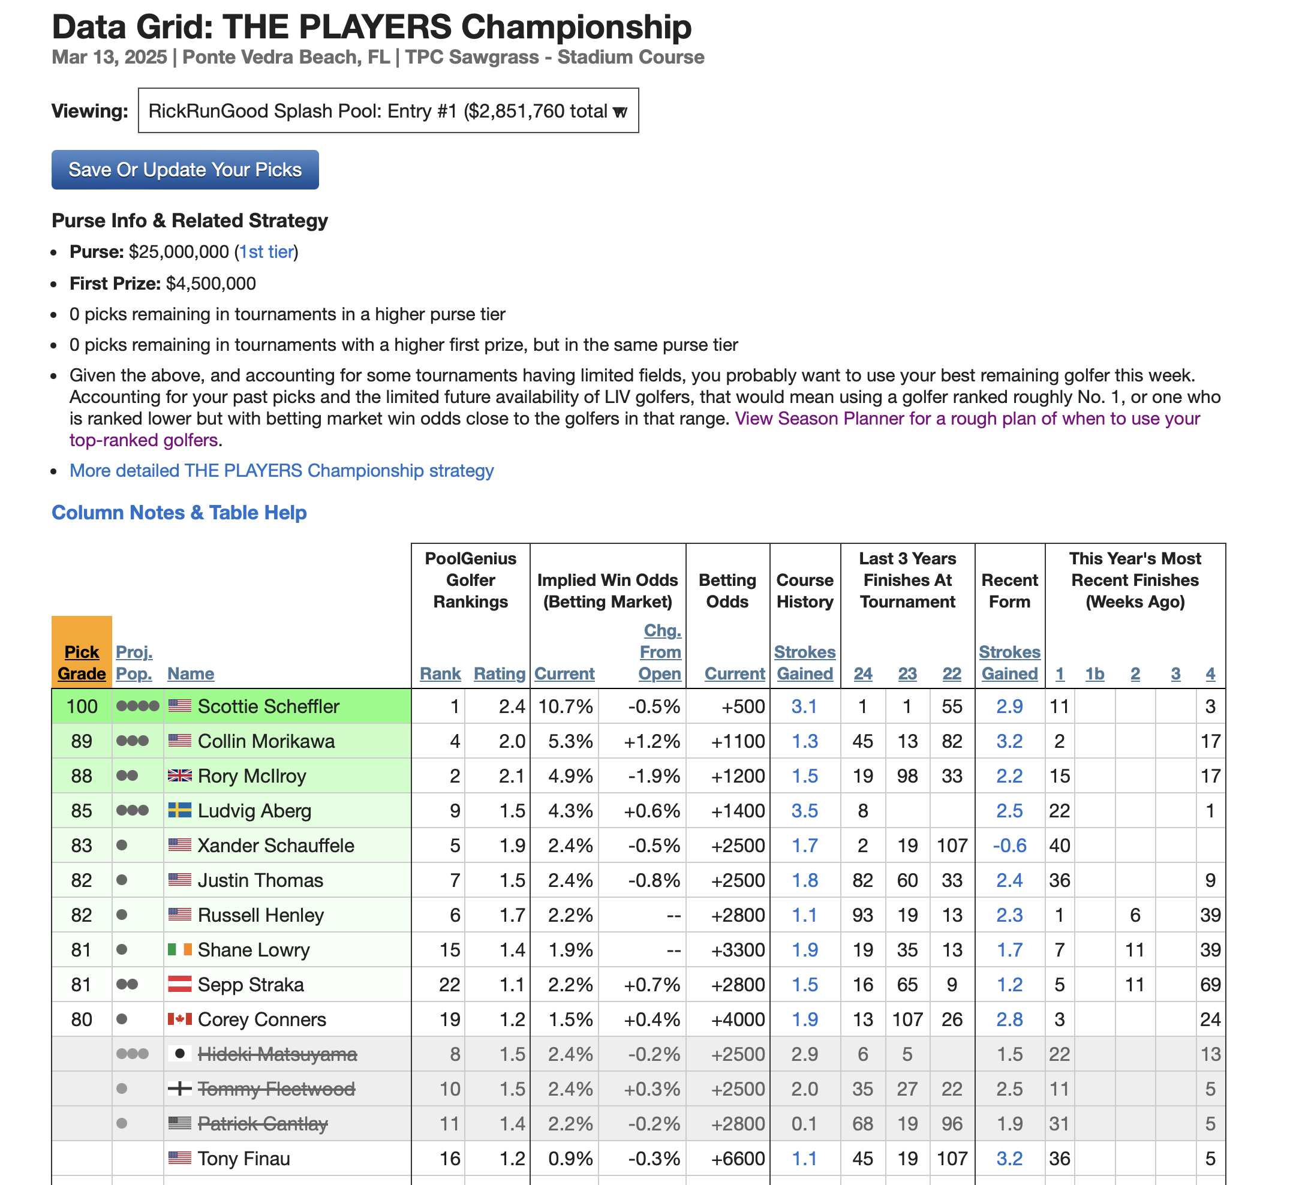
Task: Sort table by Pick Grade column
Action: click(82, 663)
